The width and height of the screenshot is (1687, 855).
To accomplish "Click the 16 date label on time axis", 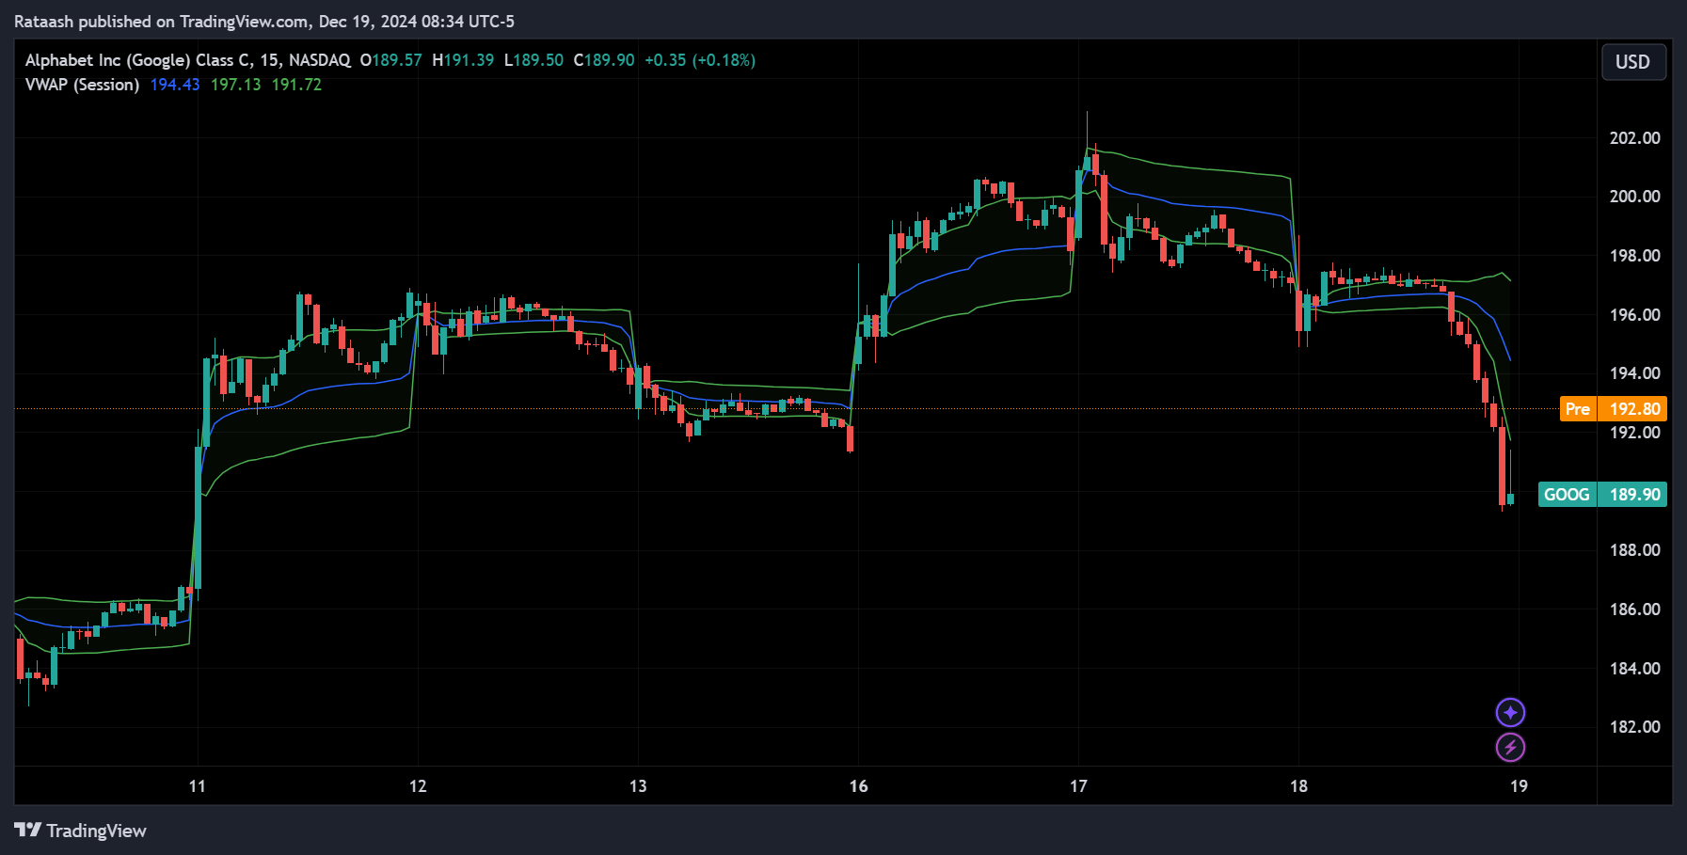I will [x=858, y=786].
